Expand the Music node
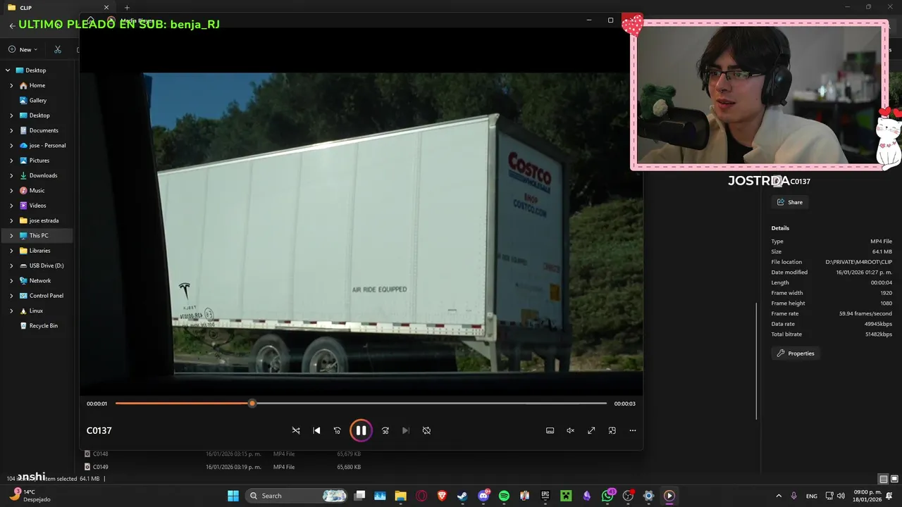902x507 pixels. [11, 191]
